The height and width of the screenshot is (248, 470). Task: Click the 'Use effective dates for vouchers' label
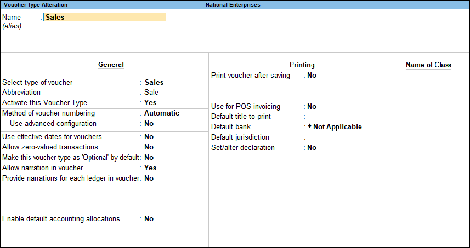coord(52,137)
